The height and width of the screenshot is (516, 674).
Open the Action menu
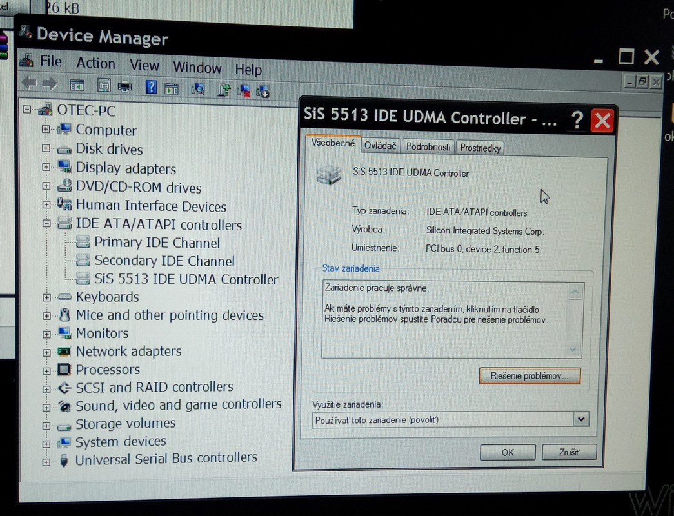95,63
